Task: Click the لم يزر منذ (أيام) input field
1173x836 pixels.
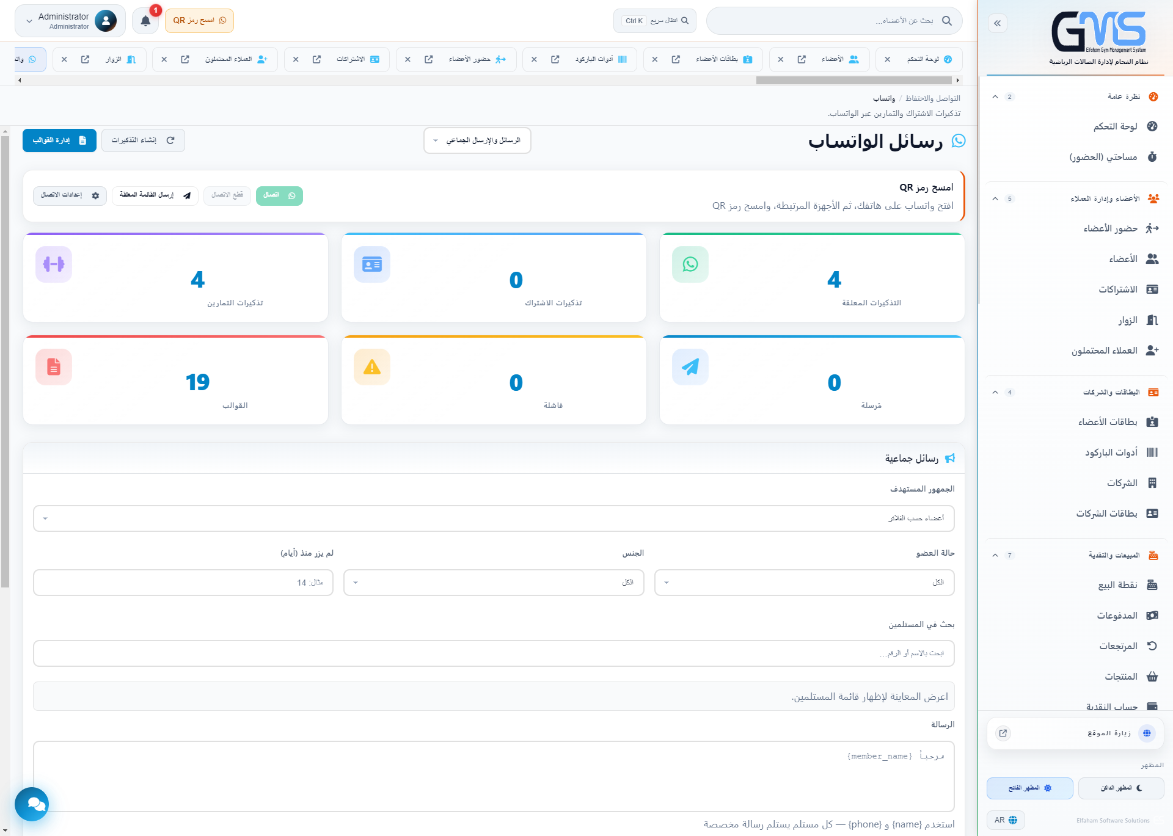Action: pyautogui.click(x=183, y=583)
